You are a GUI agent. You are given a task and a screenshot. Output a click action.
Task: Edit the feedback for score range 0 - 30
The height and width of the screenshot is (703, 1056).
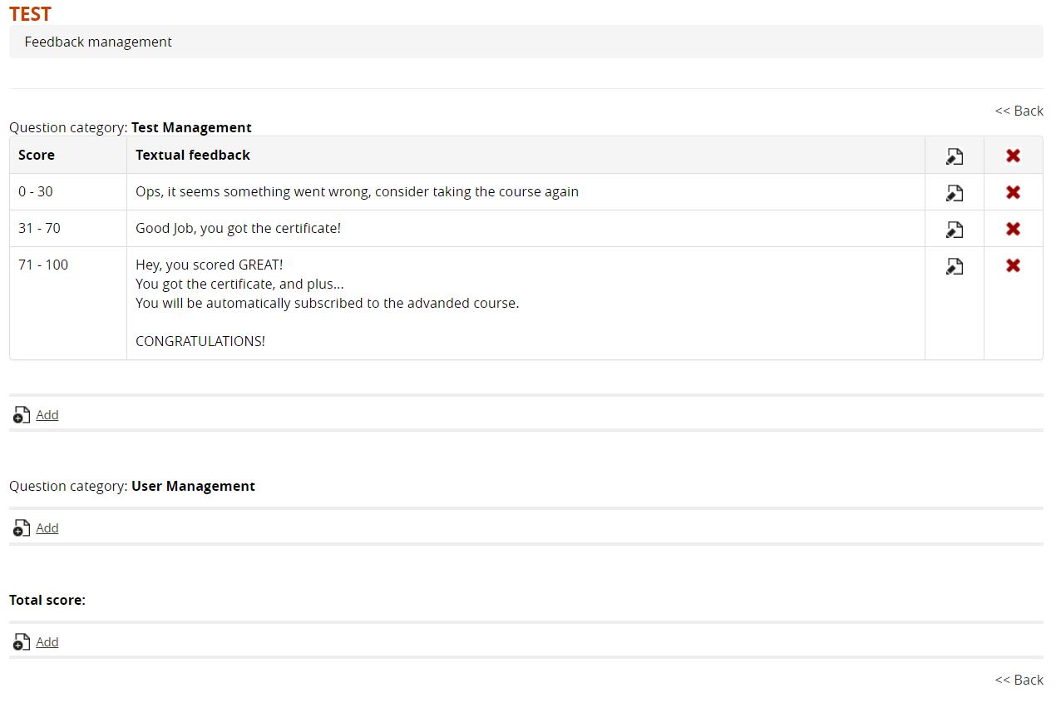point(954,191)
